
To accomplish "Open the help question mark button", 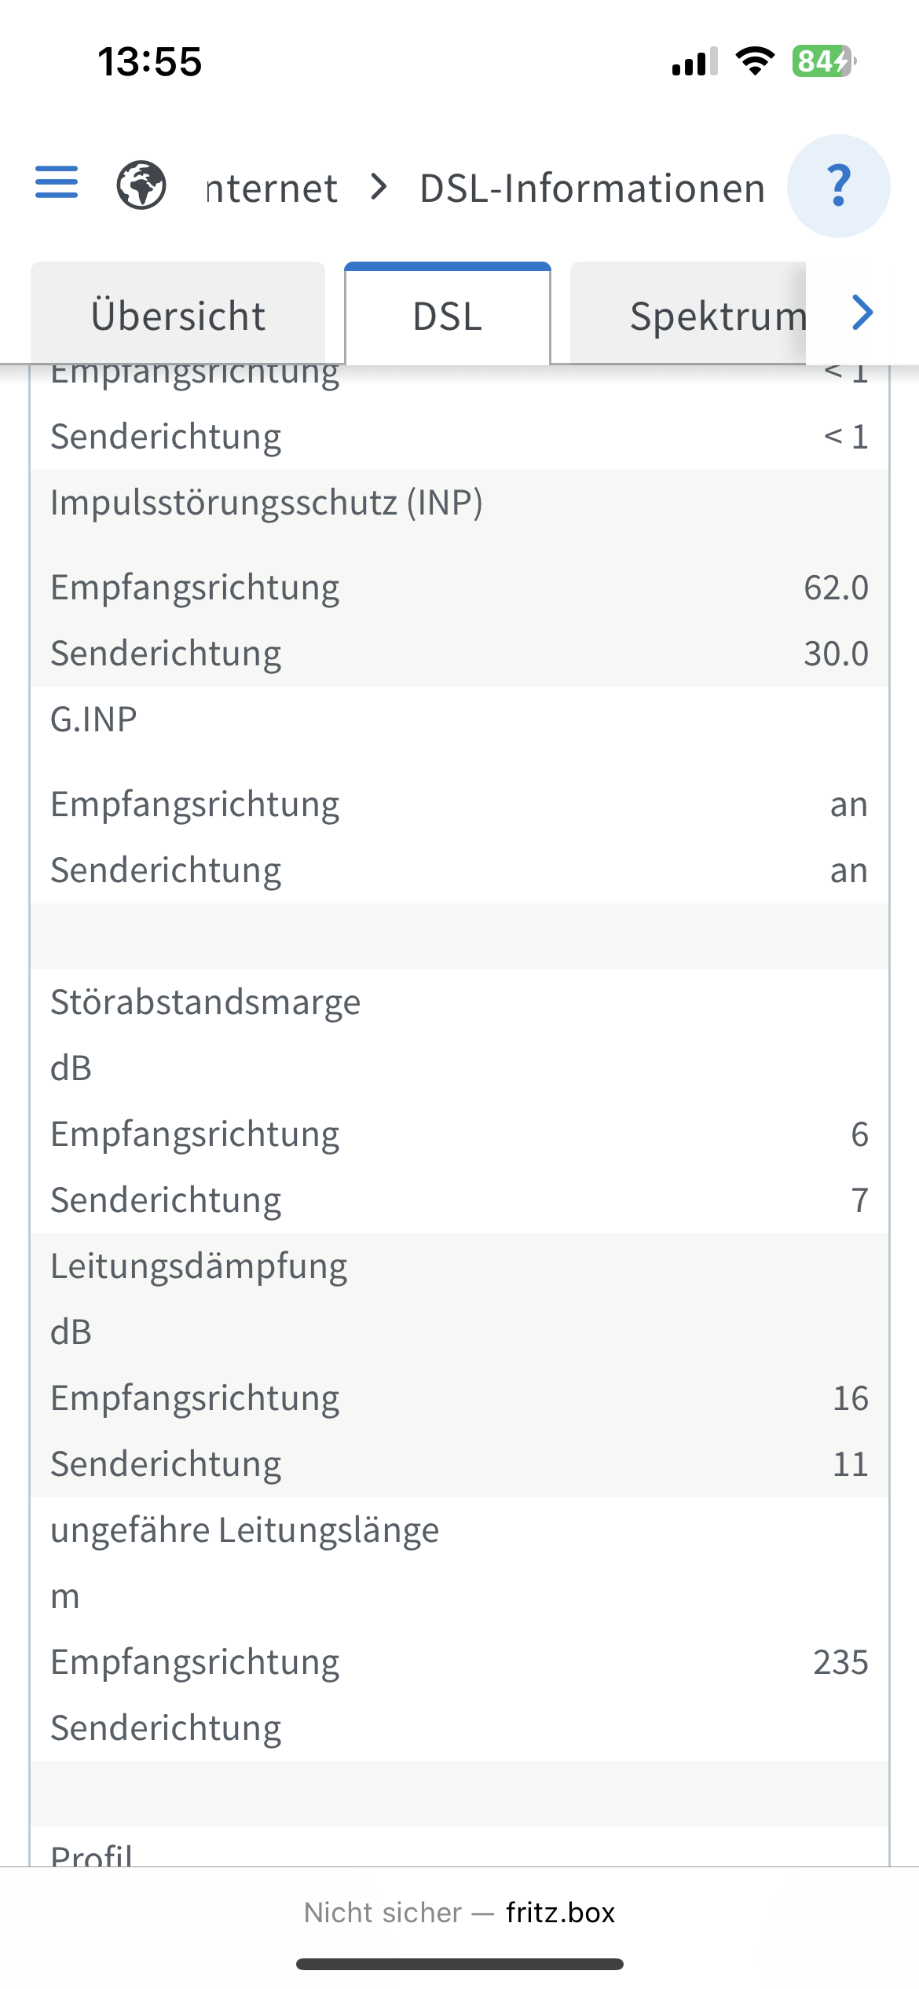I will click(x=838, y=186).
